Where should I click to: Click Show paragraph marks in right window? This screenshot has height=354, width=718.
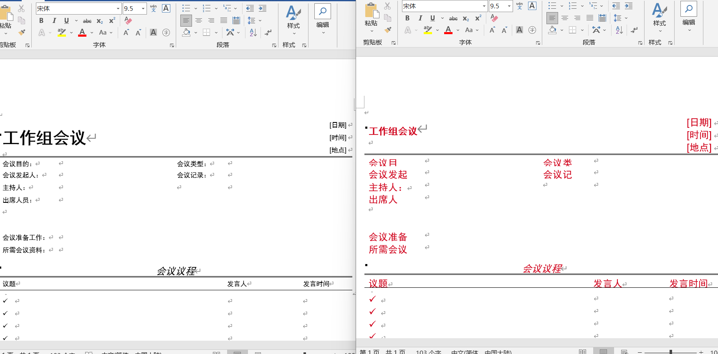634,30
